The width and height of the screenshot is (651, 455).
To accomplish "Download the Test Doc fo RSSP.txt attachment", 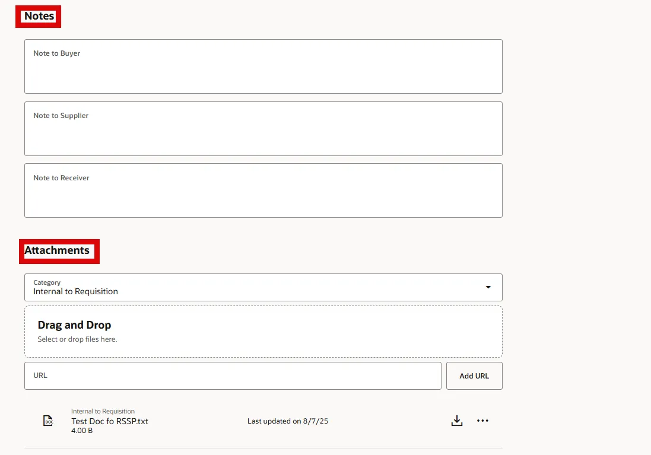I will click(456, 421).
